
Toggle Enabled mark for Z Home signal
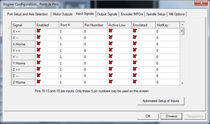(39, 82)
